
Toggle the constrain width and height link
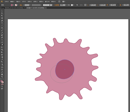tap(118, 5)
